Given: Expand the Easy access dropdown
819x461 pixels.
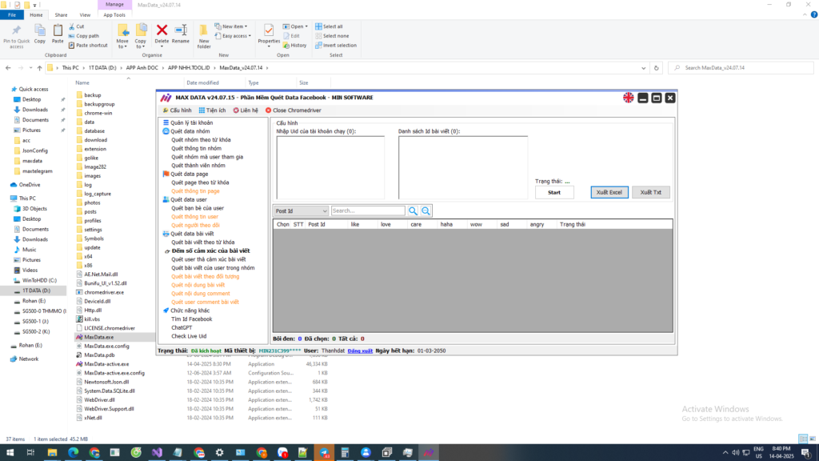Looking at the screenshot, I should coord(236,36).
